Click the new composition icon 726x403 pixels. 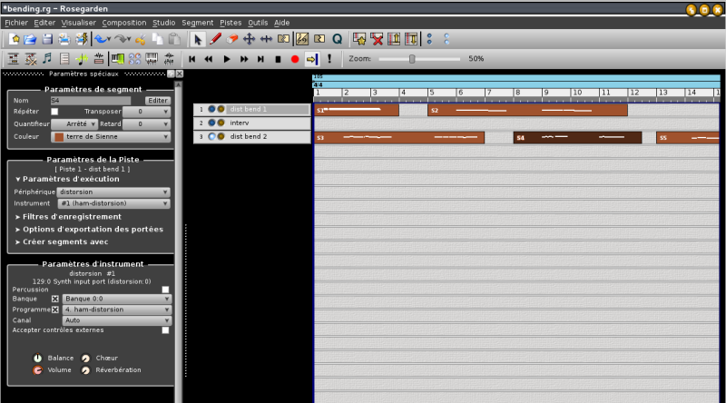point(14,39)
